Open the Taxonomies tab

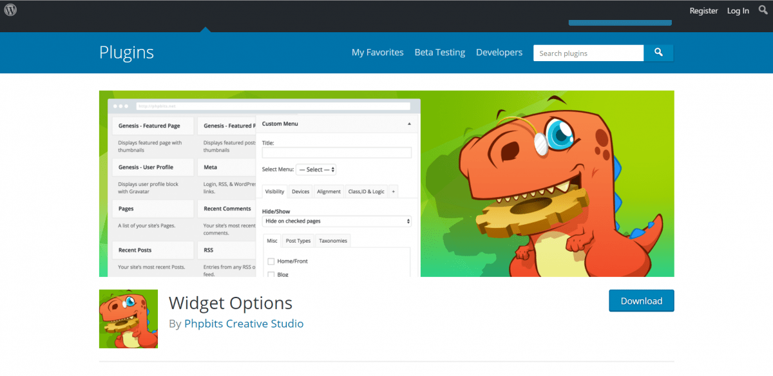pyautogui.click(x=333, y=241)
